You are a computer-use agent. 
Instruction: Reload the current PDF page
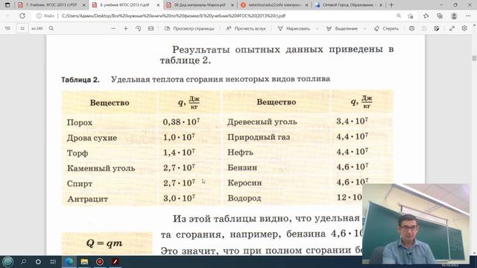(22, 16)
